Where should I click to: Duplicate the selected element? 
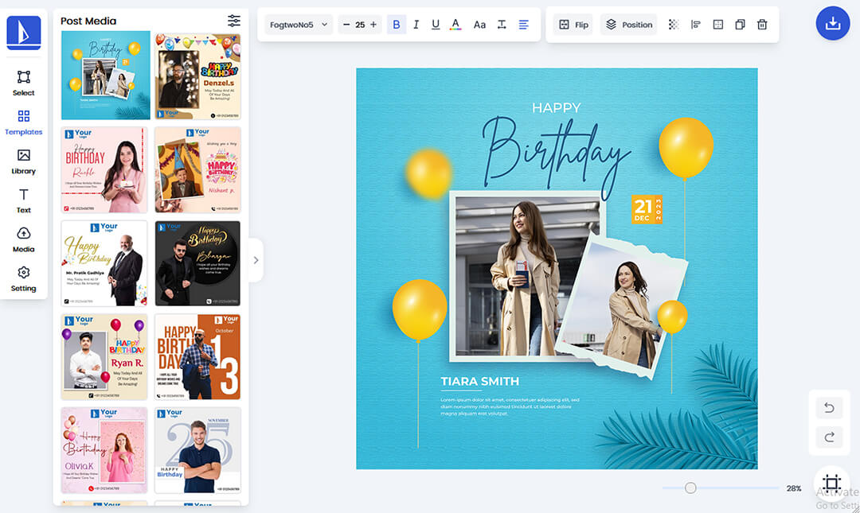pyautogui.click(x=740, y=25)
